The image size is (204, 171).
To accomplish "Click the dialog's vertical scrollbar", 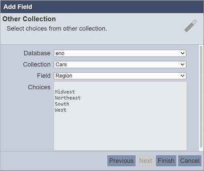I will tap(201, 96).
